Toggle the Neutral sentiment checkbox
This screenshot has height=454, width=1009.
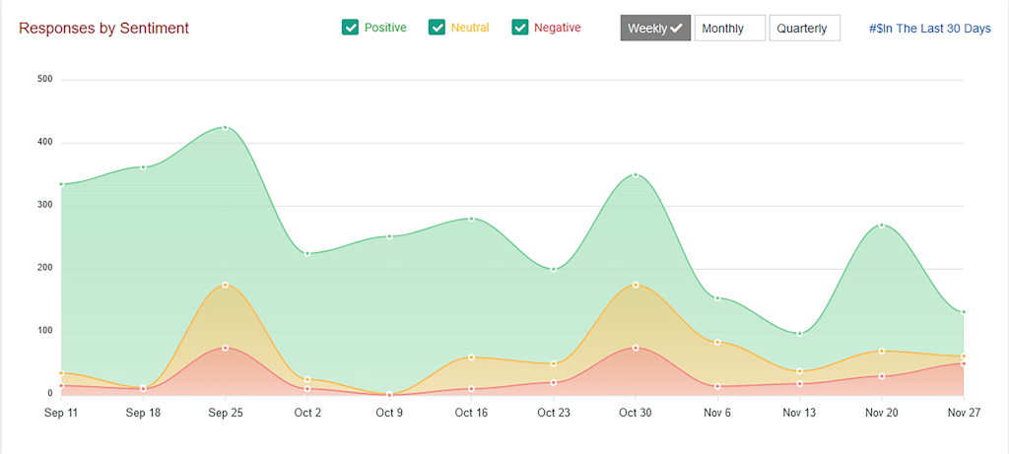437,28
